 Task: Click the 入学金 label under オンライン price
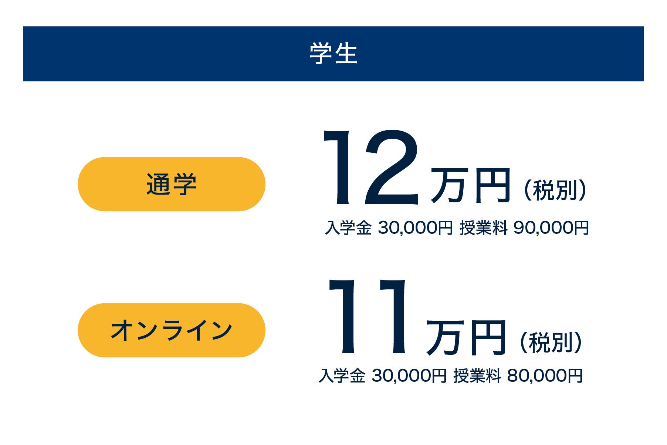342,376
